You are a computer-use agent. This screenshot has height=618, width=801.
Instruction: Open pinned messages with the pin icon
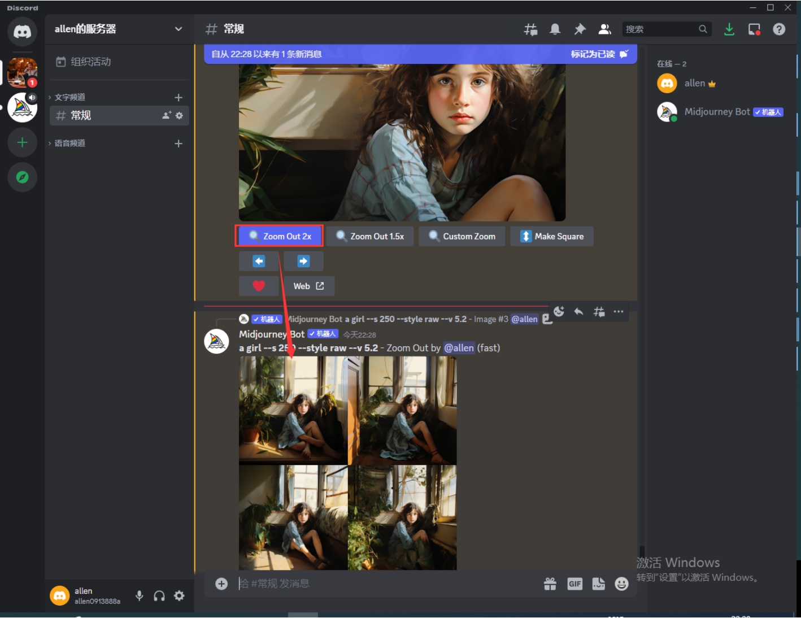tap(580, 29)
